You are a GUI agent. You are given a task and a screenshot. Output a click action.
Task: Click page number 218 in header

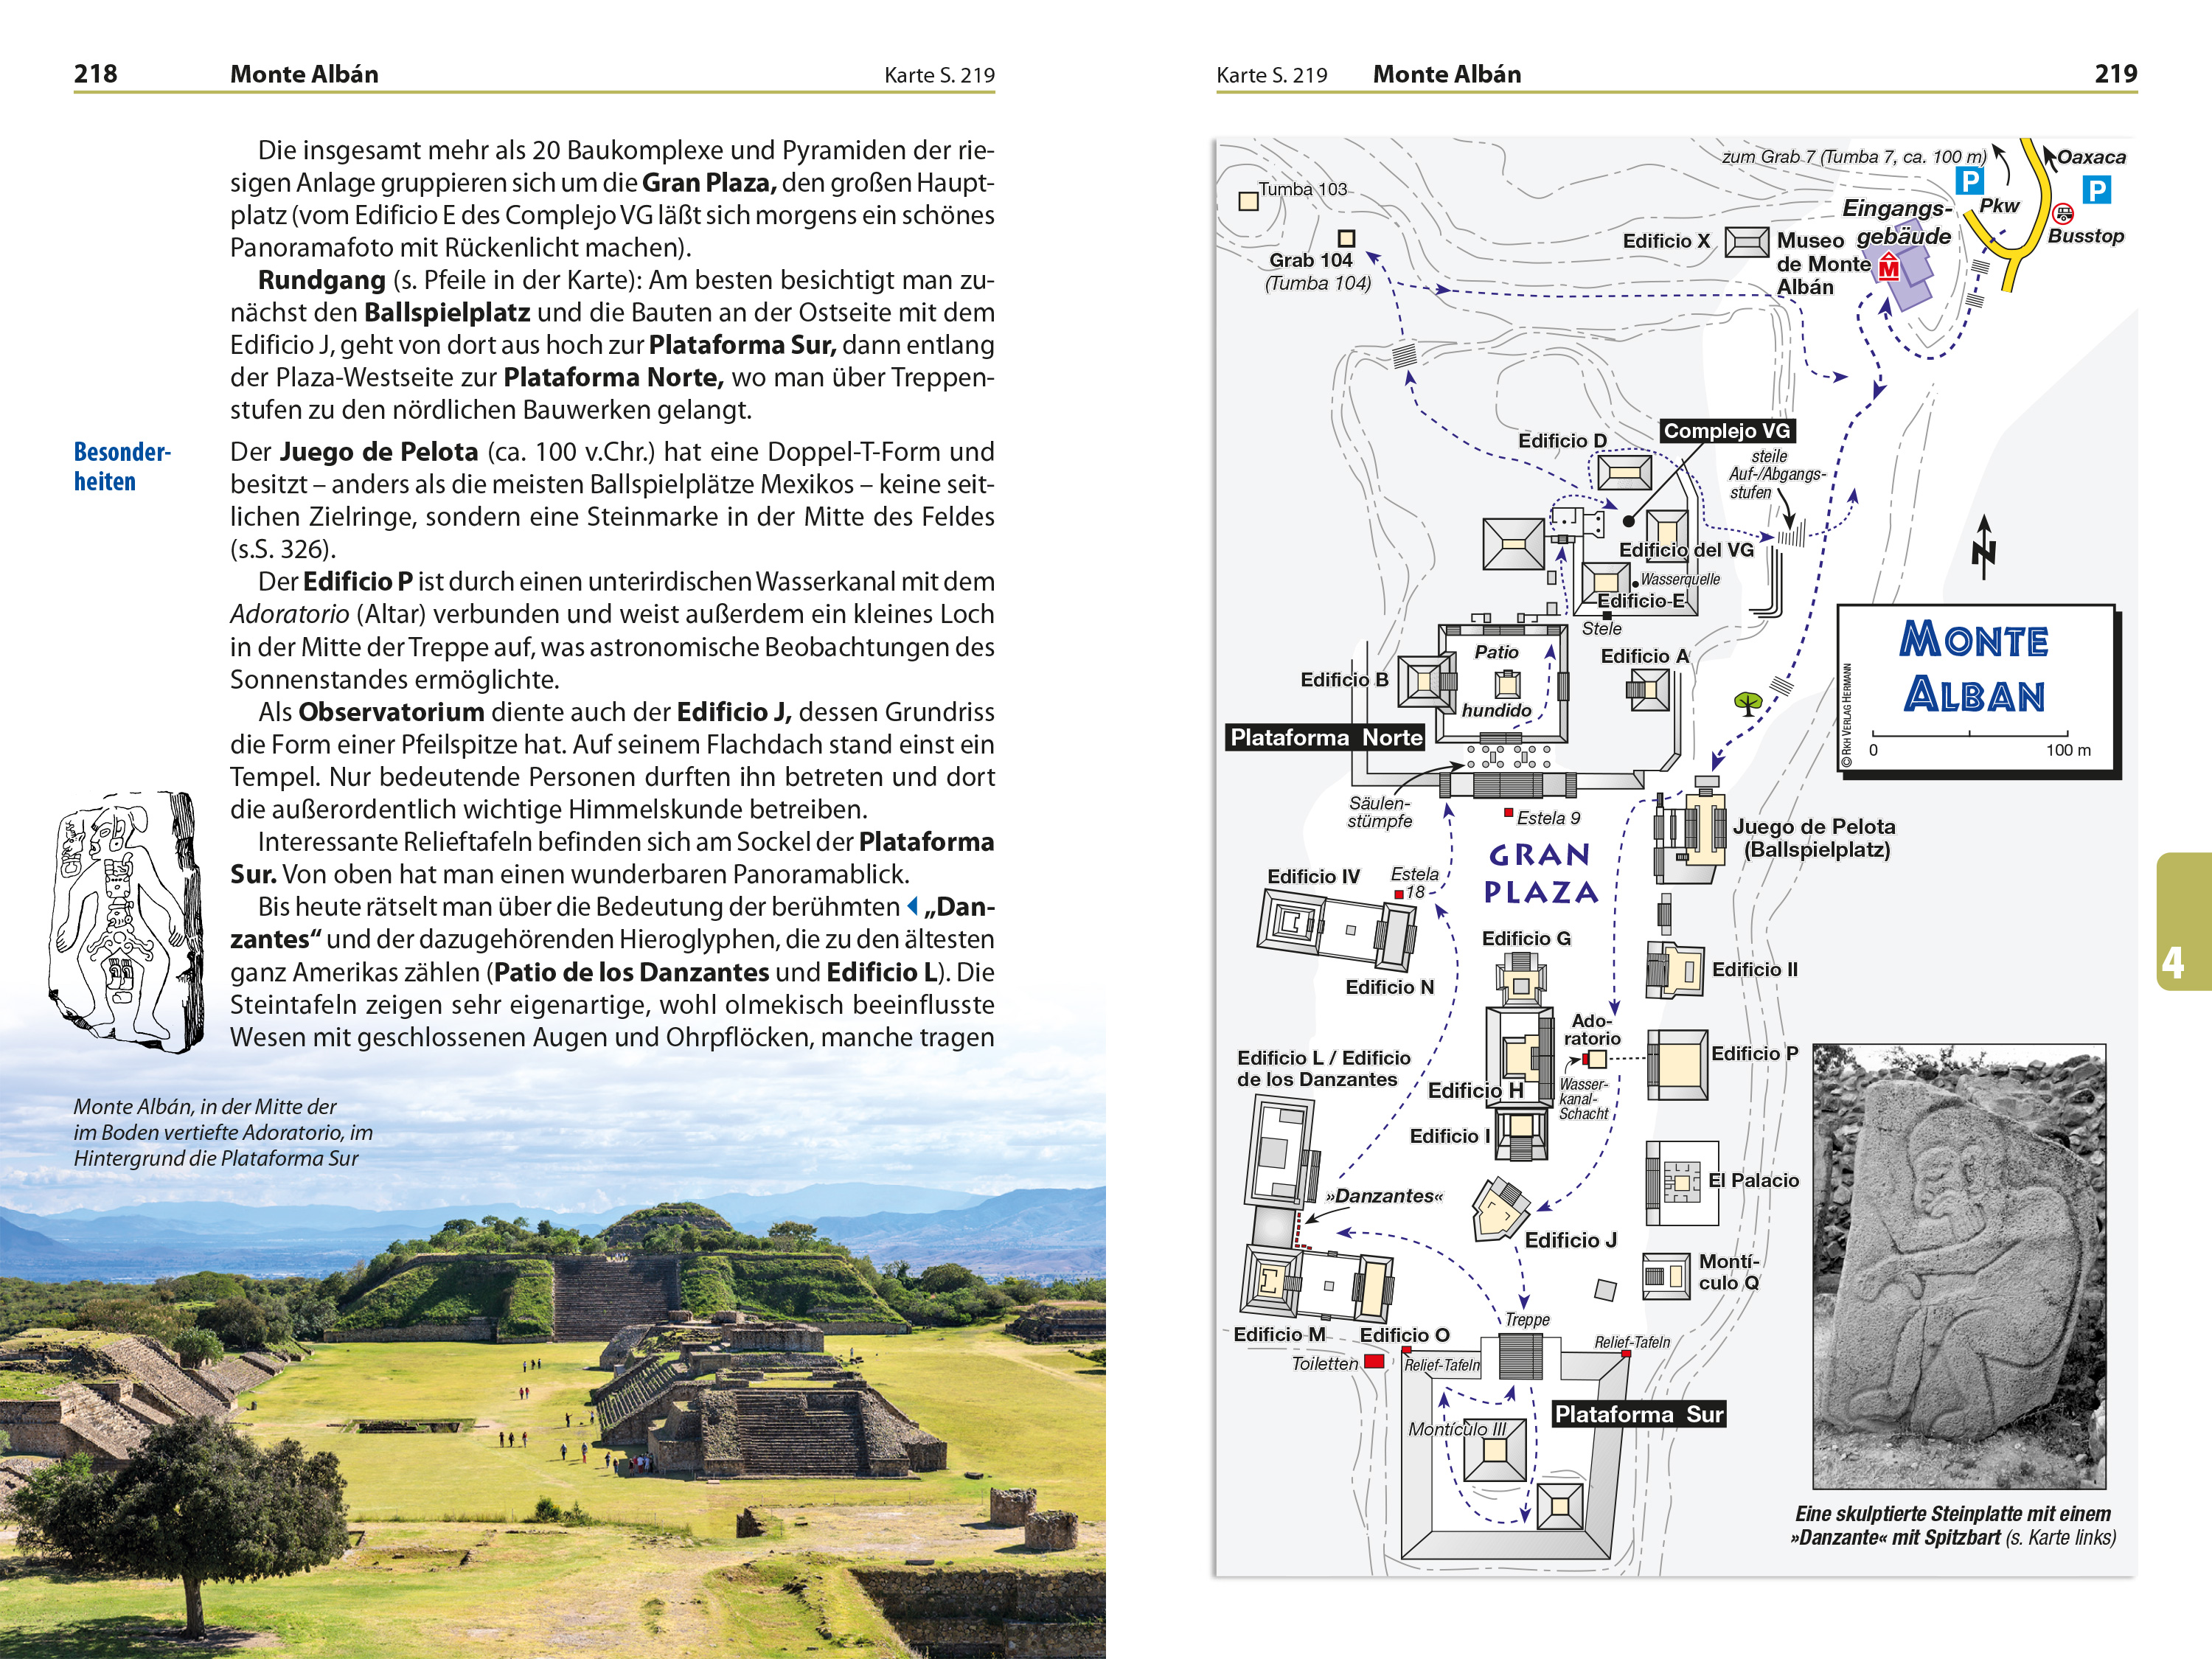(96, 74)
